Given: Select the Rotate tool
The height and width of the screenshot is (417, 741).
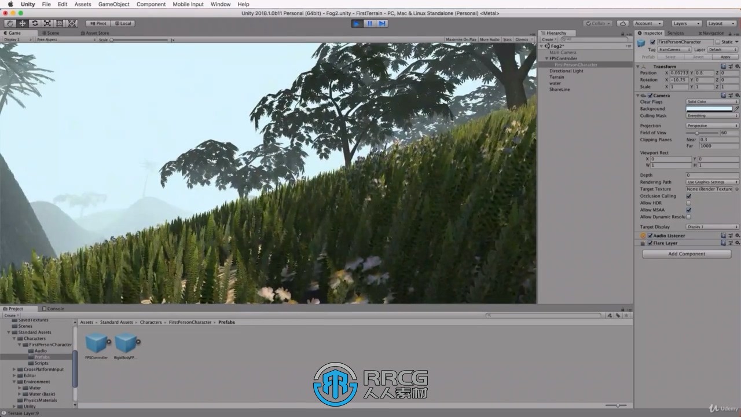Looking at the screenshot, I should (x=35, y=23).
